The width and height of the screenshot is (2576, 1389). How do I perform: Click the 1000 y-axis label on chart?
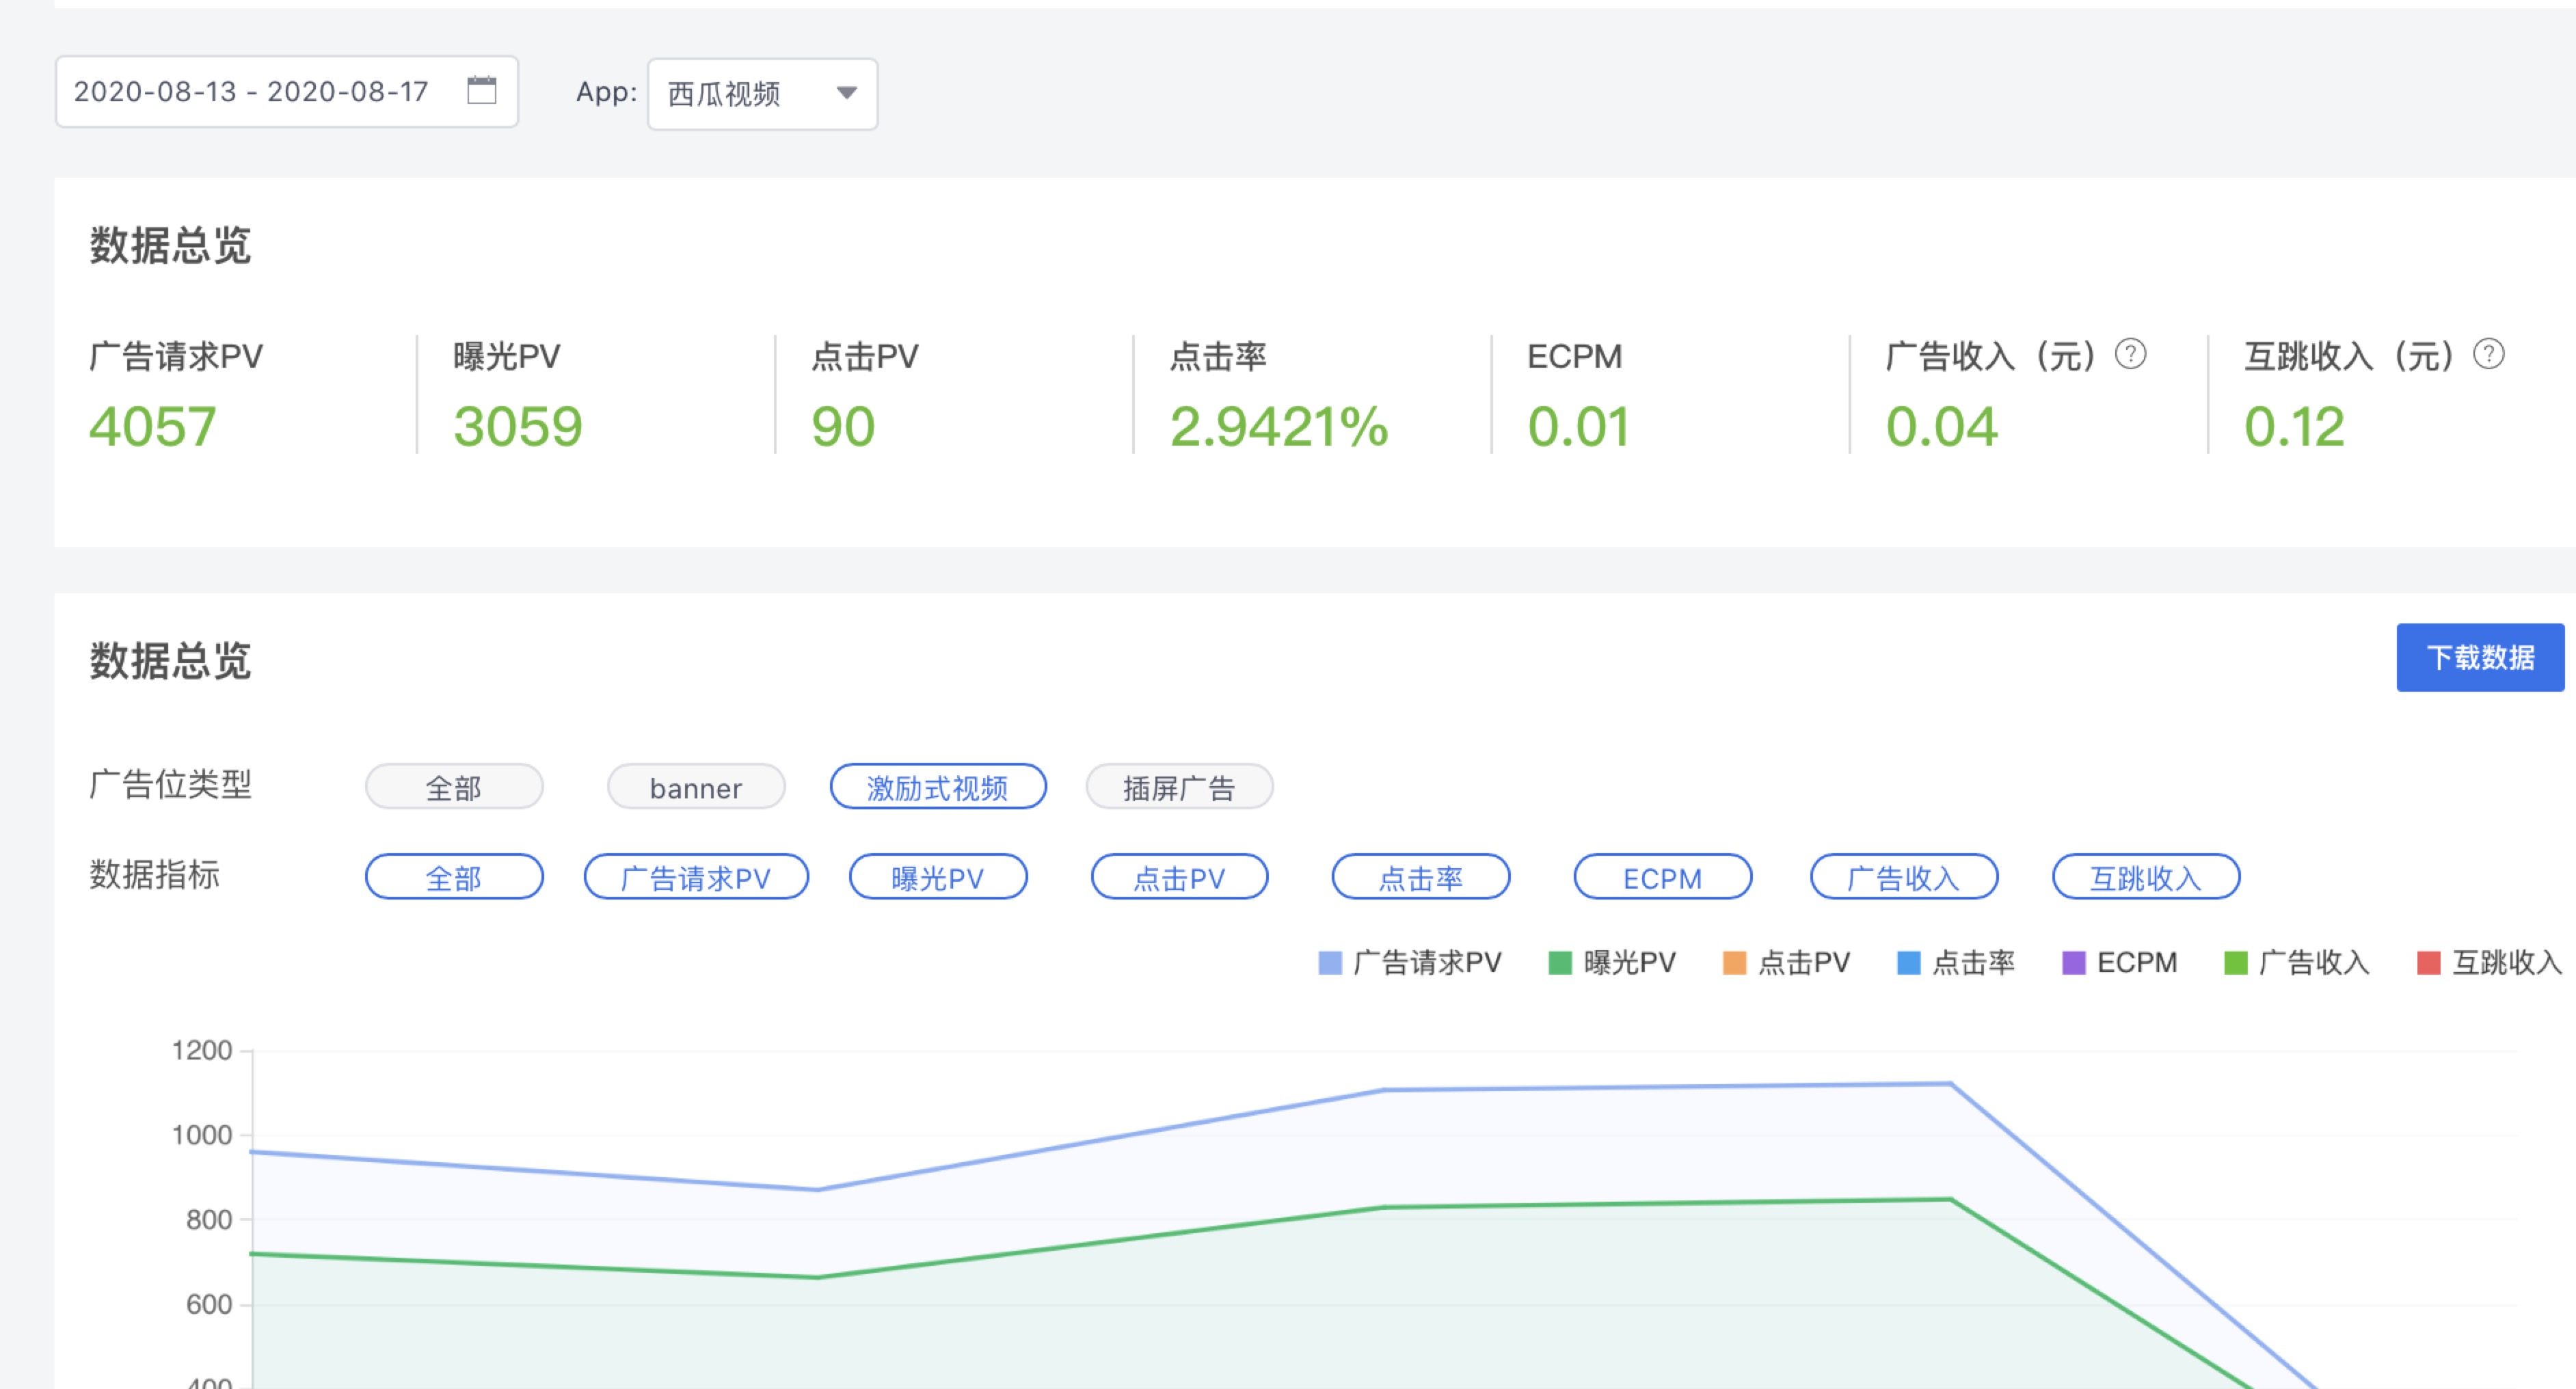pyautogui.click(x=202, y=1135)
